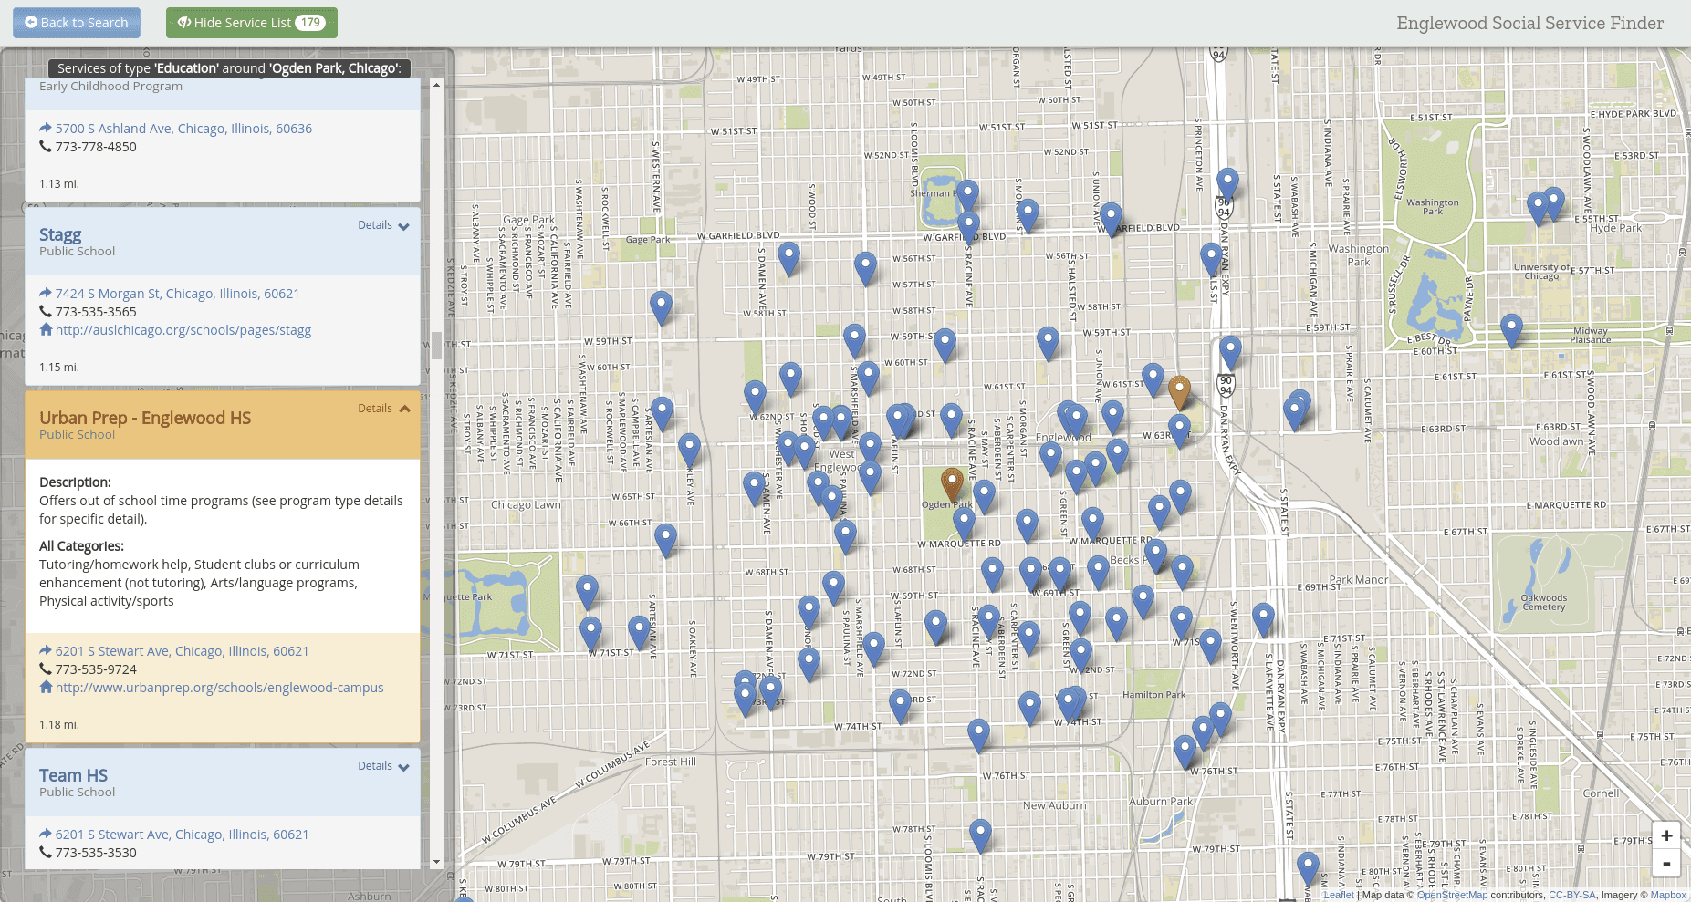Click the blue marker near S Wentworth Ave 70th

(1263, 620)
